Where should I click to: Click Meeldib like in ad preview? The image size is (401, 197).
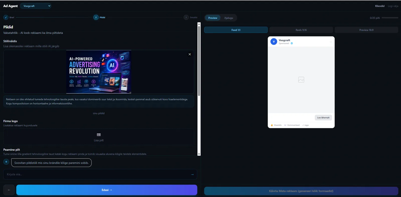[x=276, y=125]
